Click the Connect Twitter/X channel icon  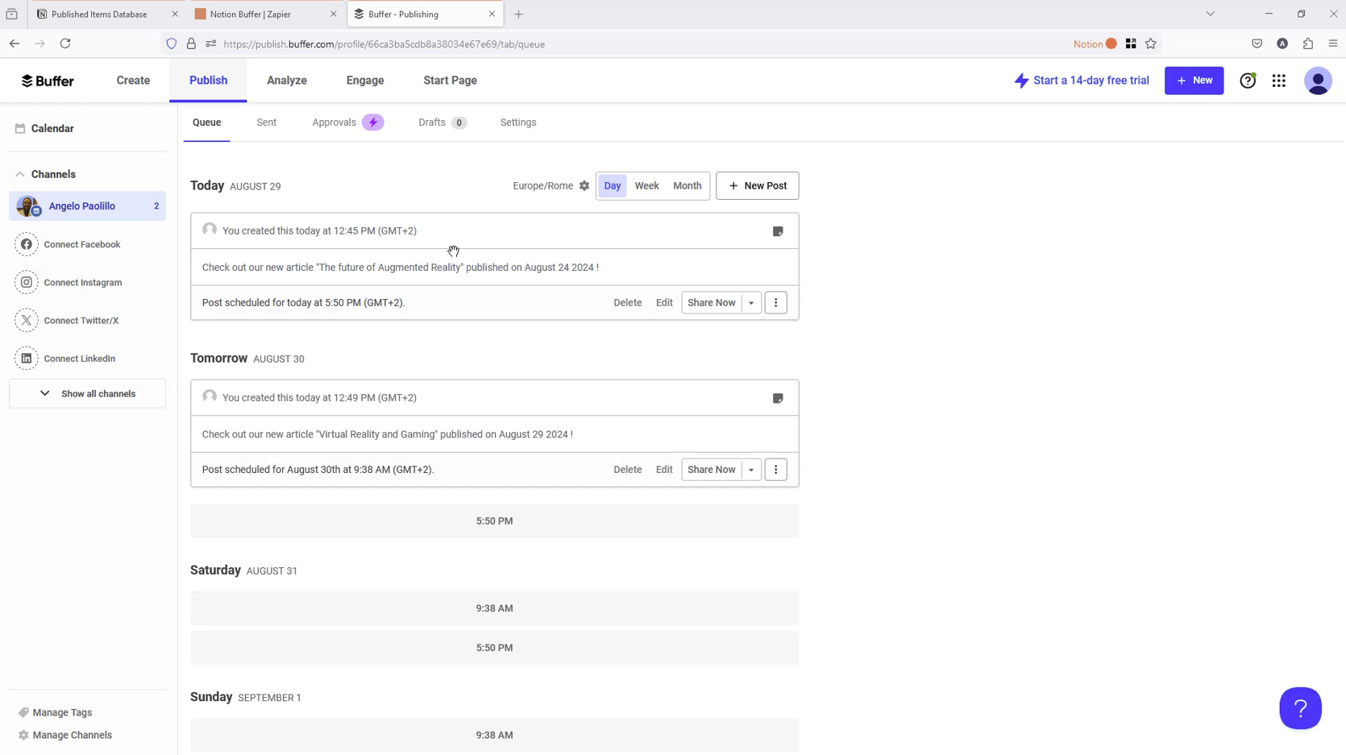click(27, 321)
